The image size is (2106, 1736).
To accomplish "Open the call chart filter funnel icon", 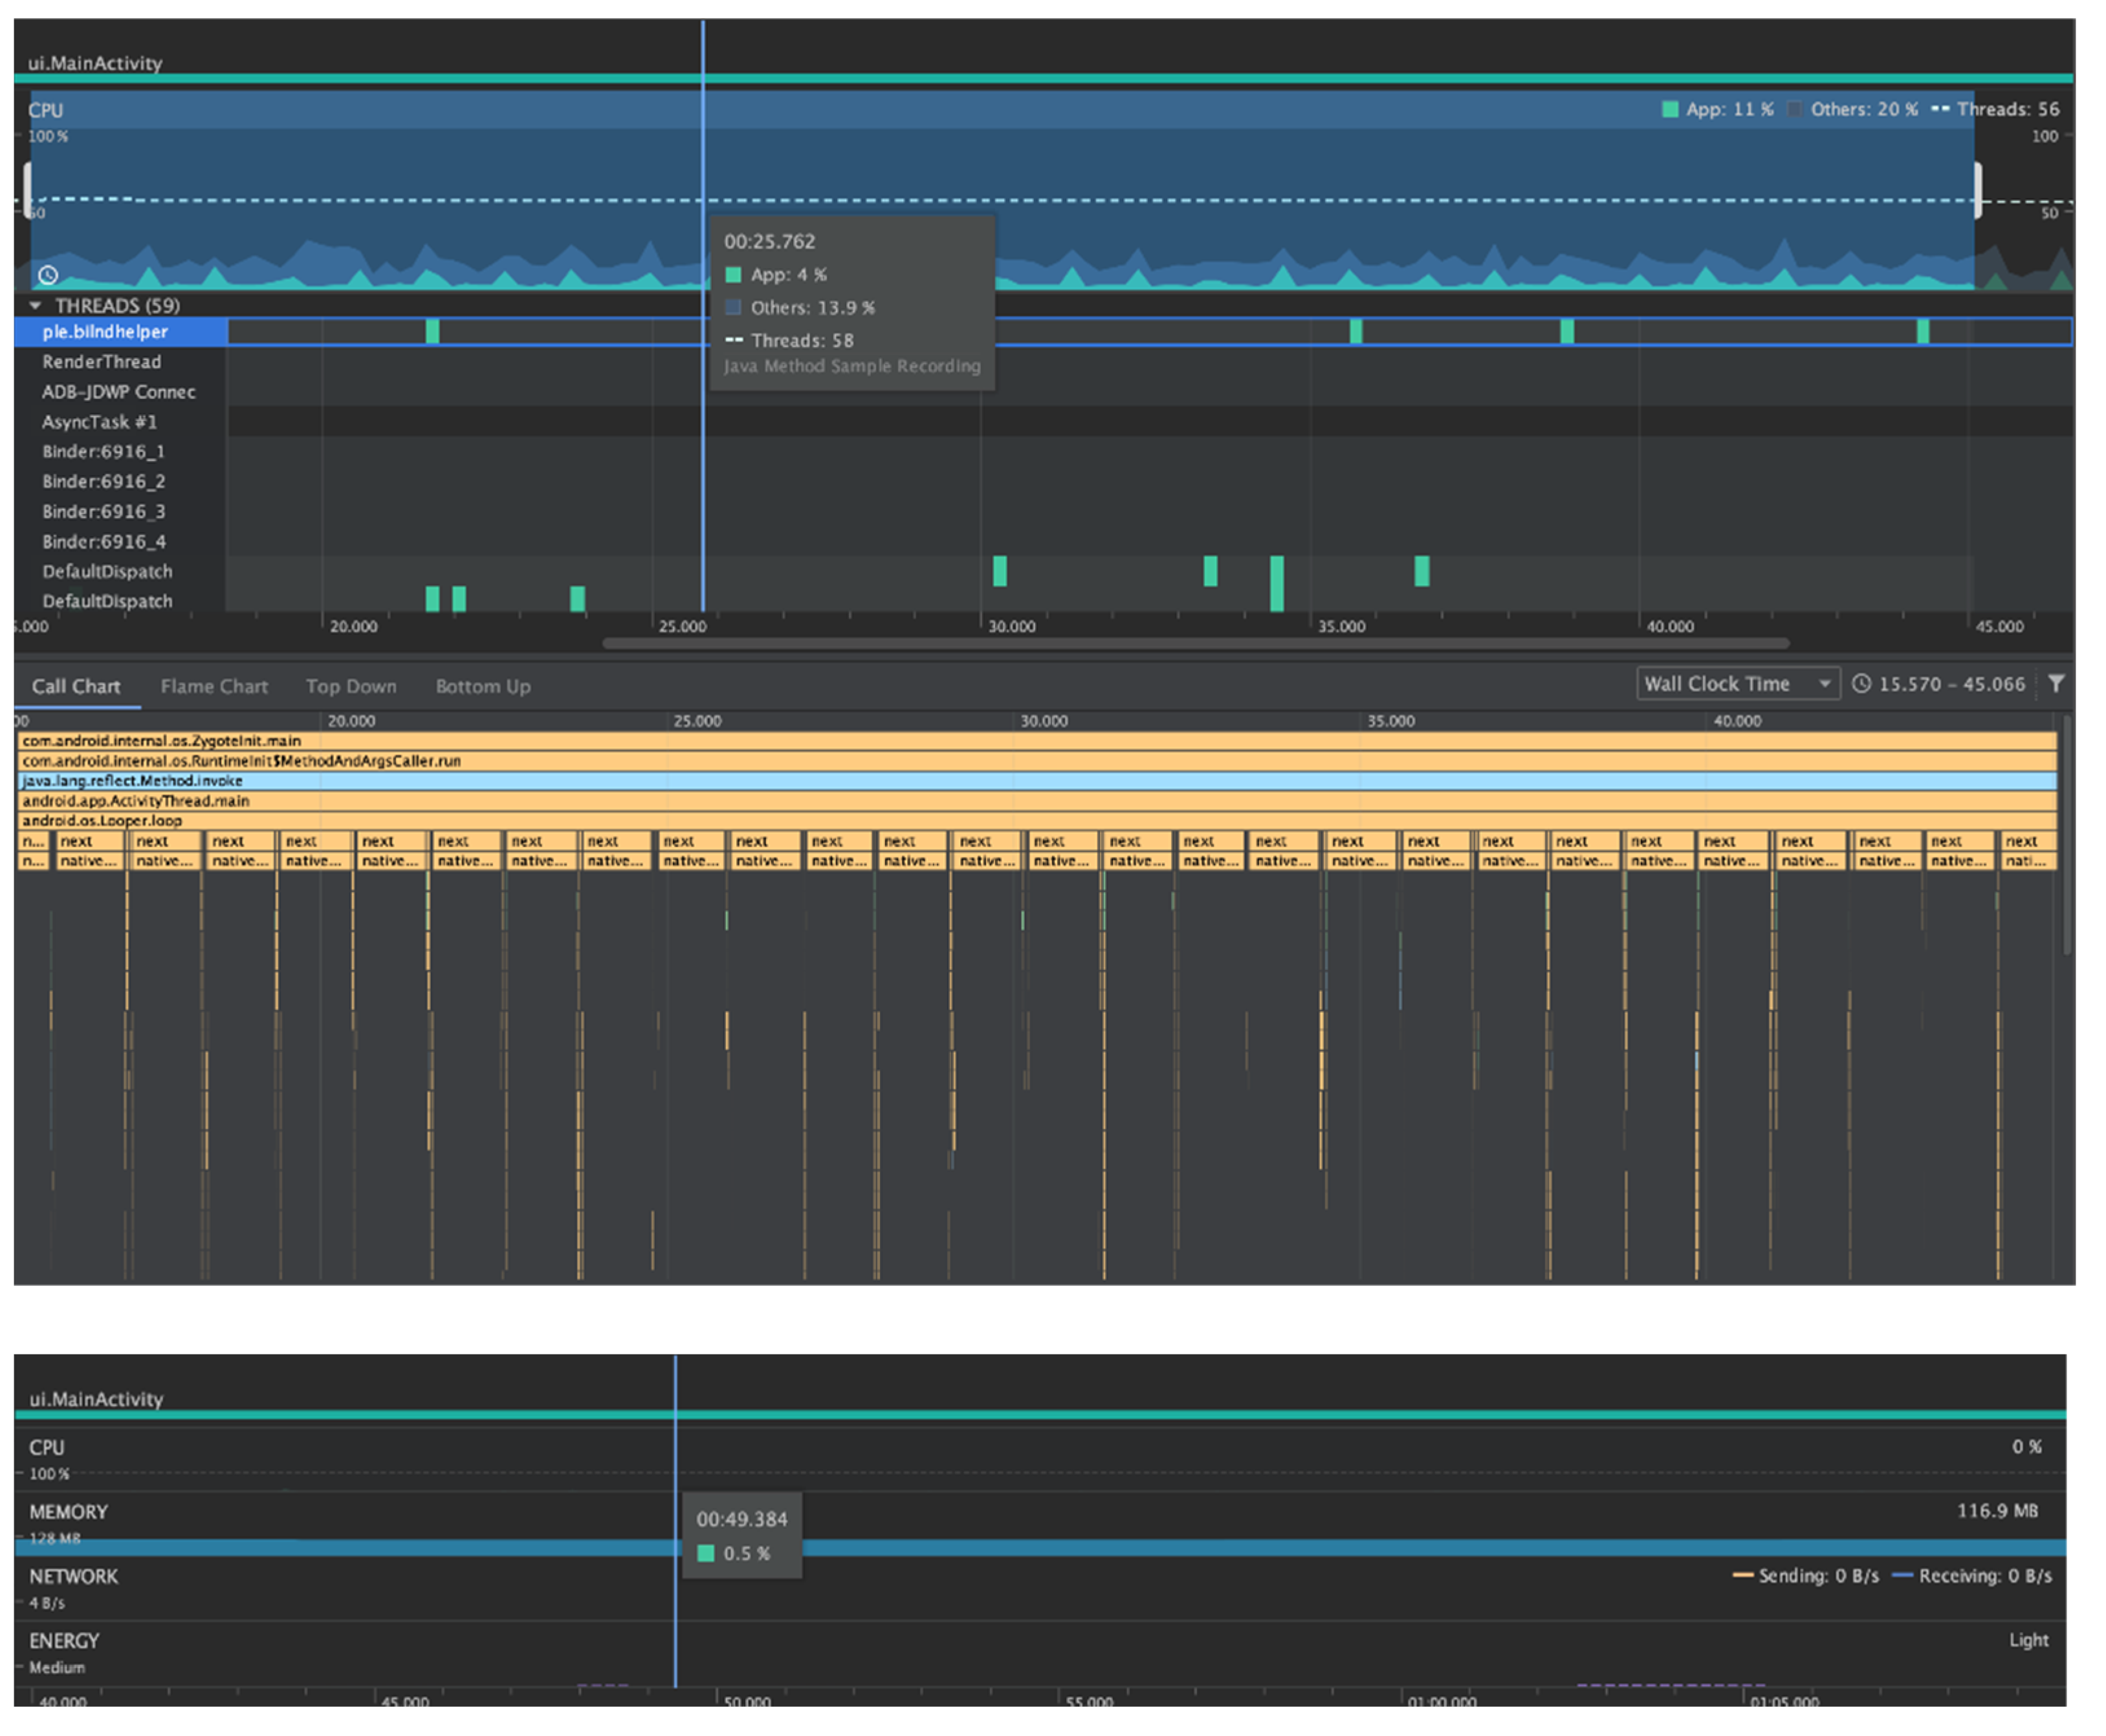I will (2055, 684).
